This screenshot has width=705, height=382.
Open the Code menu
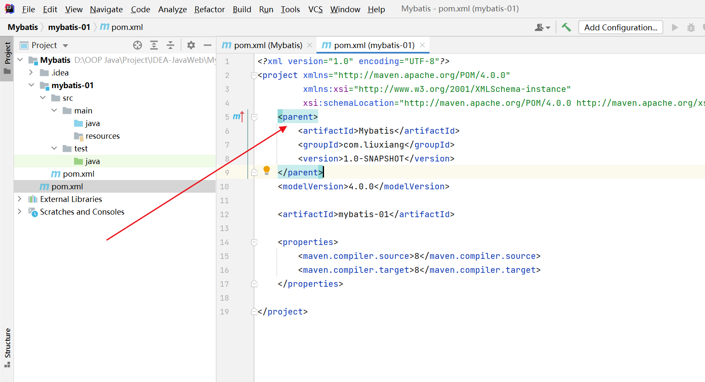point(140,9)
